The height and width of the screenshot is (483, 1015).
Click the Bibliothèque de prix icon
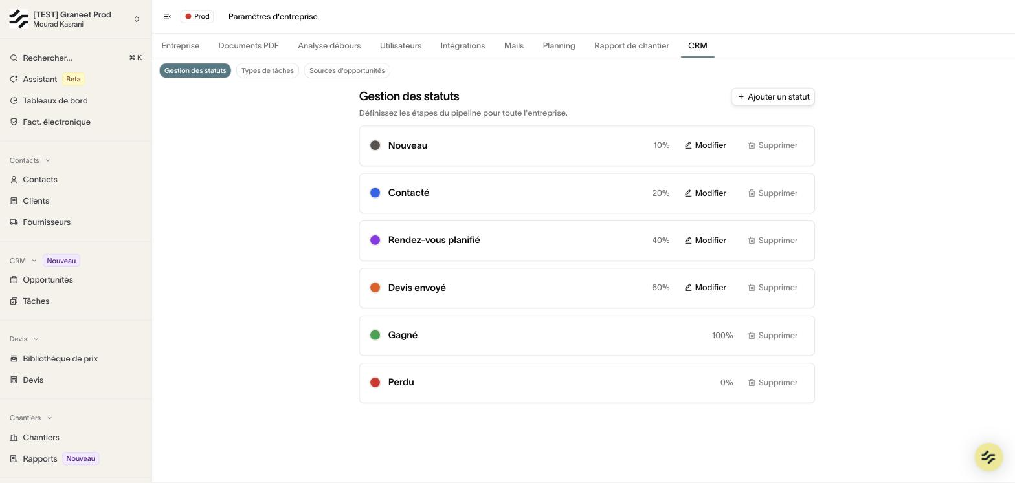tap(14, 359)
